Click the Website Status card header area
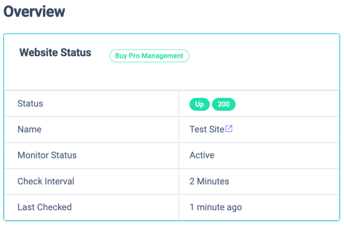This screenshot has width=344, height=228. [172, 62]
